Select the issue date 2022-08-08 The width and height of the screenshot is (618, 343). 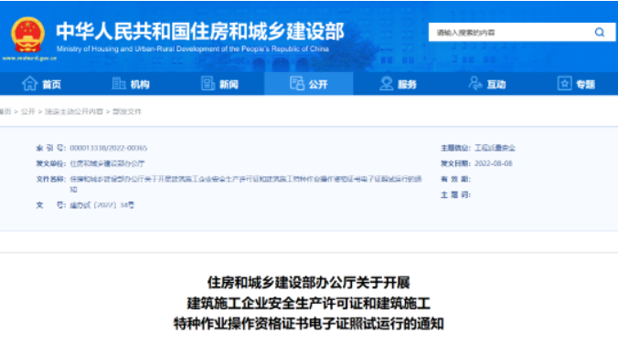pos(494,163)
